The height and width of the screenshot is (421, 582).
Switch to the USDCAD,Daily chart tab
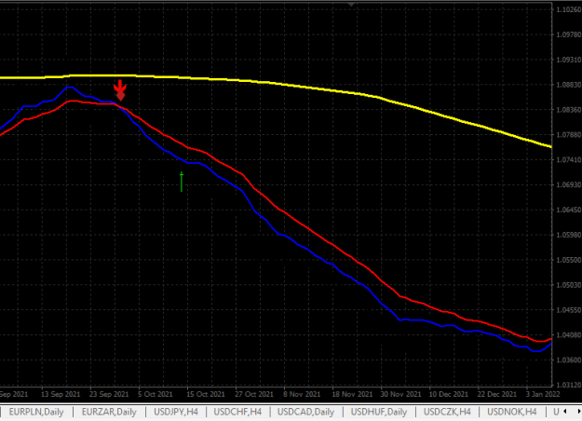pos(305,412)
